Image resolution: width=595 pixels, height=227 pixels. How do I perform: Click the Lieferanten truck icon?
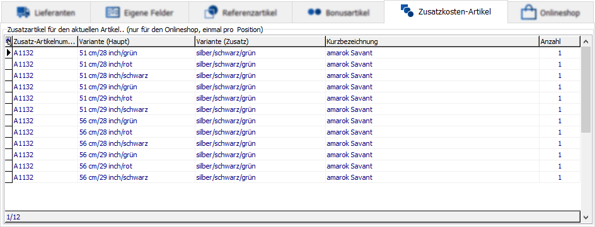point(23,13)
